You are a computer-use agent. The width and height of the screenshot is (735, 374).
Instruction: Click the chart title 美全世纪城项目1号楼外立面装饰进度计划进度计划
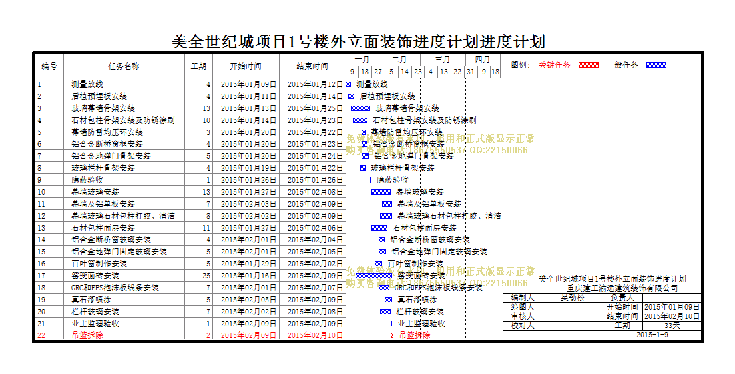[358, 42]
